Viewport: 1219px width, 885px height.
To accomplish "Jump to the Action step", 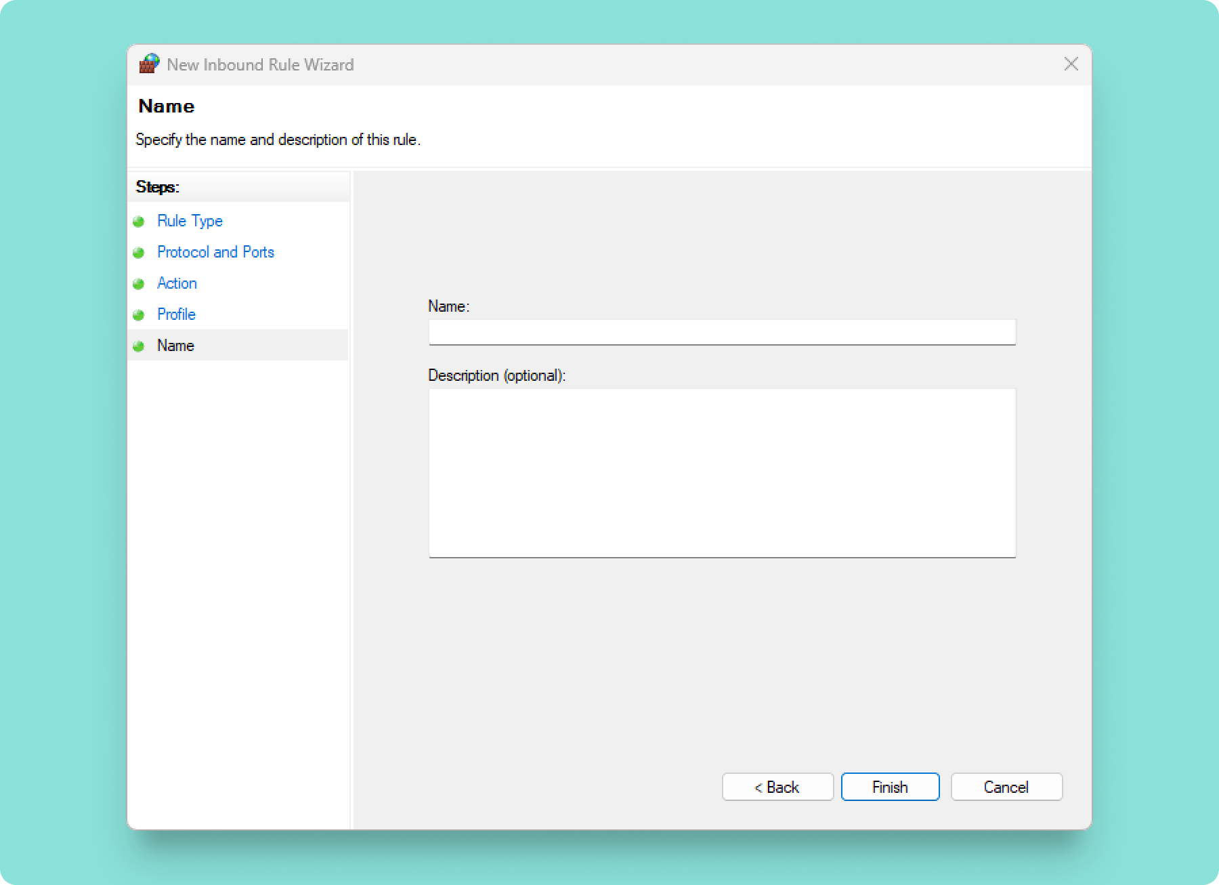I will point(177,283).
